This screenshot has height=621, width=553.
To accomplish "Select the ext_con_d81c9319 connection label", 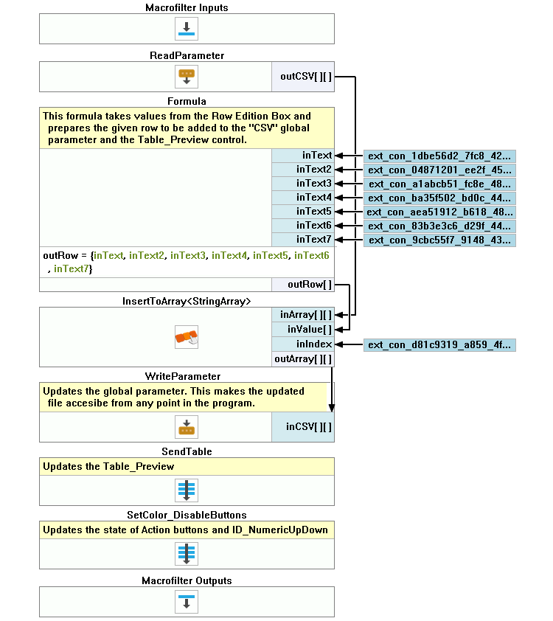I will click(x=439, y=344).
